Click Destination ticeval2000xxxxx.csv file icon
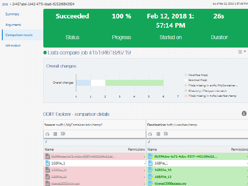 150,183
